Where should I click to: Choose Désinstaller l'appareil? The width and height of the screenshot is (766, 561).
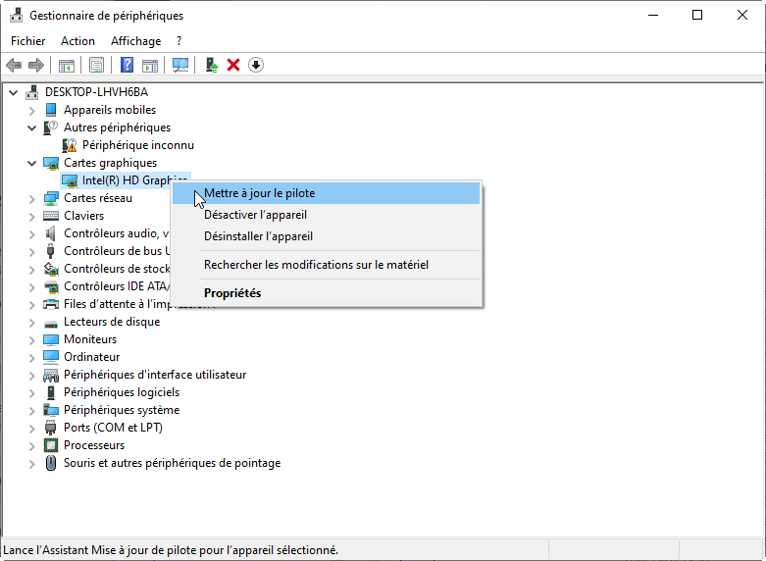(x=326, y=236)
